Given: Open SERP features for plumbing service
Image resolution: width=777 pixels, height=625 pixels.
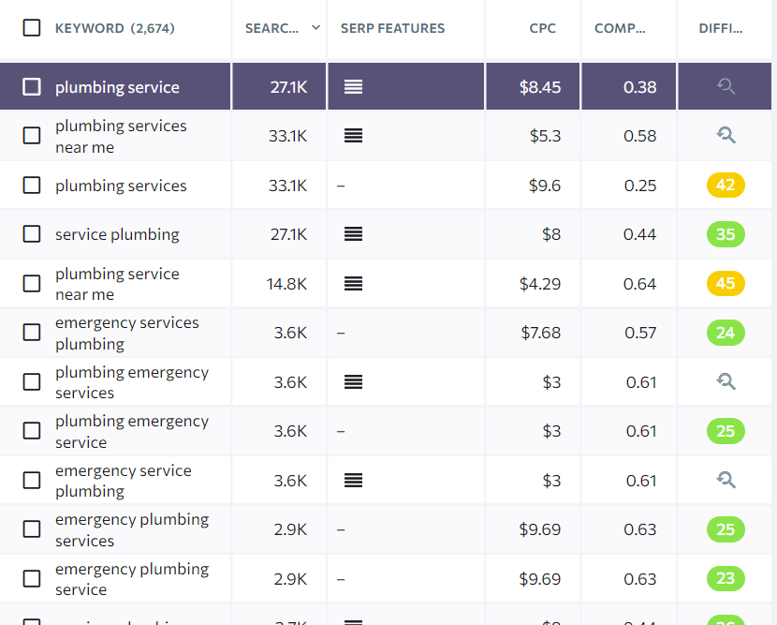Looking at the screenshot, I should (353, 87).
